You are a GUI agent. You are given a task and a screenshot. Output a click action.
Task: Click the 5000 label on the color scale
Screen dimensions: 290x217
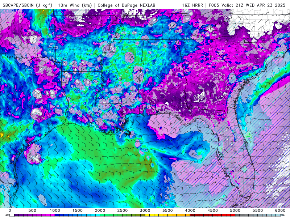(235, 210)
